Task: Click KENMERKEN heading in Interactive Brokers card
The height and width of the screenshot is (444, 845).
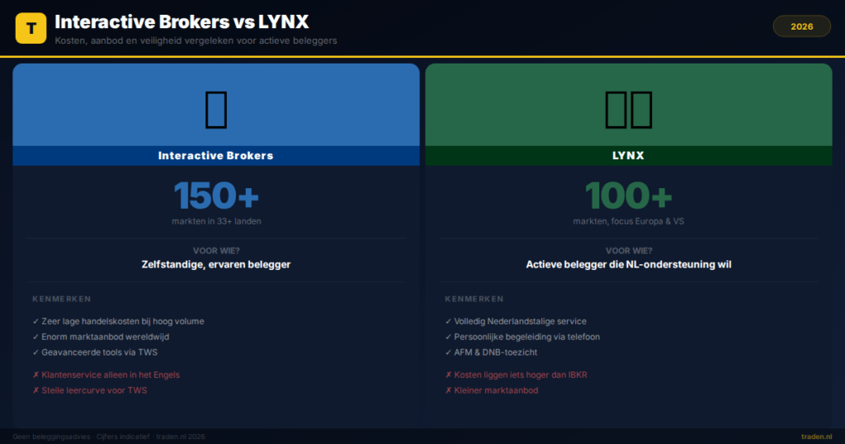Action: 61,299
